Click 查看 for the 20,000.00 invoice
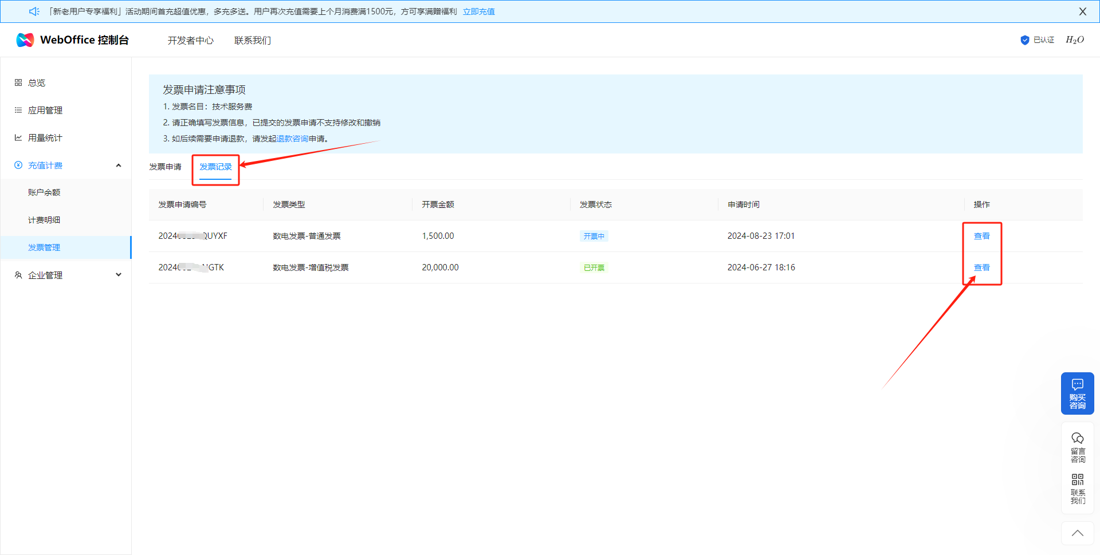This screenshot has width=1100, height=555. pyautogui.click(x=982, y=267)
